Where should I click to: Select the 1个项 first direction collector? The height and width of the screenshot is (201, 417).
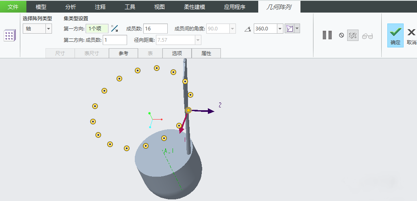pyautogui.click(x=97, y=28)
